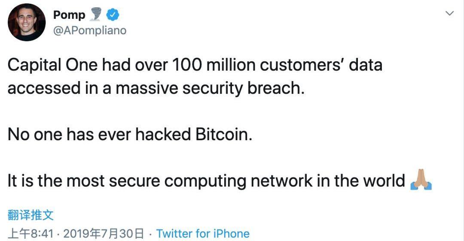Viewport: 464px width, 241px height.
Task: Click the blue verified badge
Action: pyautogui.click(x=113, y=15)
